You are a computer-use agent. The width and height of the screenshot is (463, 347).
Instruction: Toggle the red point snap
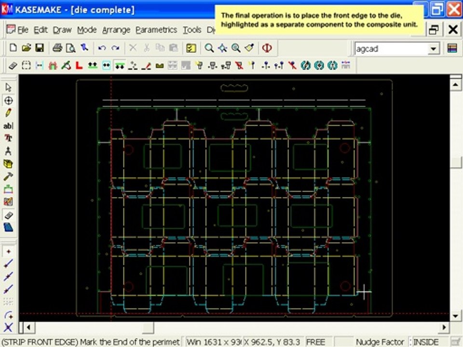tap(8, 252)
